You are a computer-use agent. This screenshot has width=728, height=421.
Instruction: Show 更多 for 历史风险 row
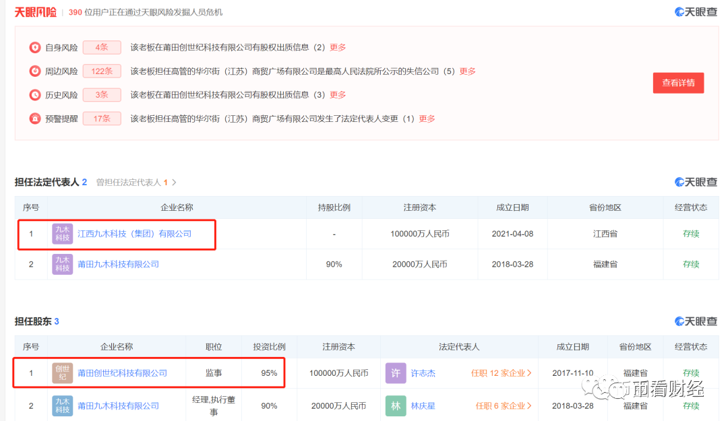338,95
